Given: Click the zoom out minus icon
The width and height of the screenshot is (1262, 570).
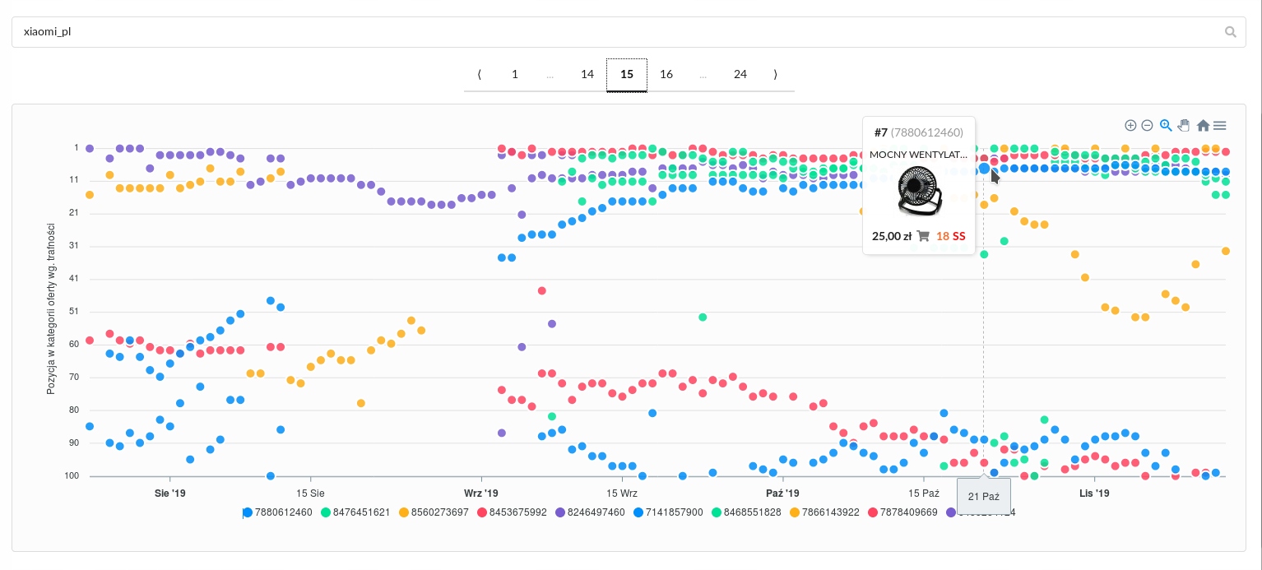Looking at the screenshot, I should pos(1147,126).
